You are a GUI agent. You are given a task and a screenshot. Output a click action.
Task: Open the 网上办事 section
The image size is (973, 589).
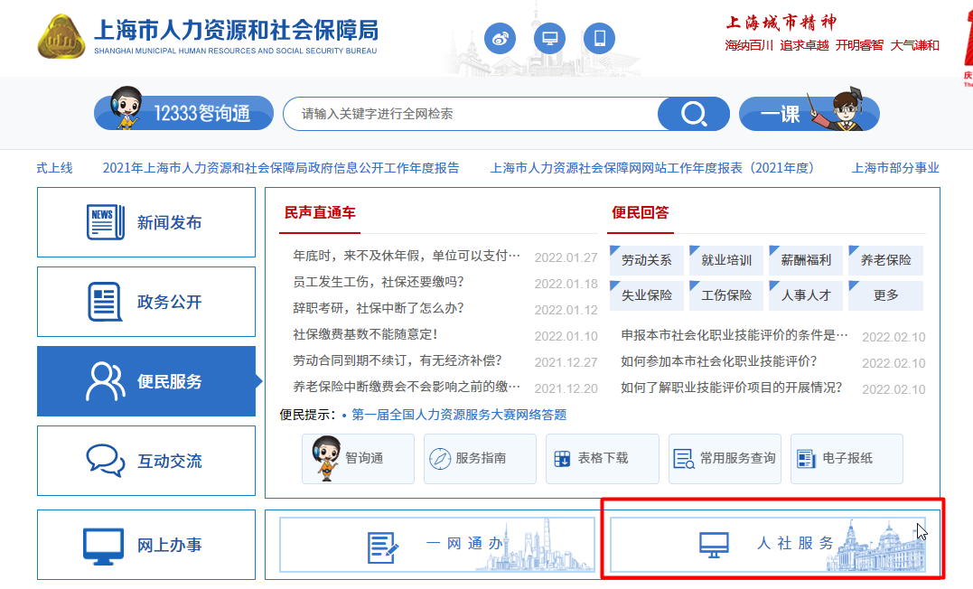coord(146,545)
